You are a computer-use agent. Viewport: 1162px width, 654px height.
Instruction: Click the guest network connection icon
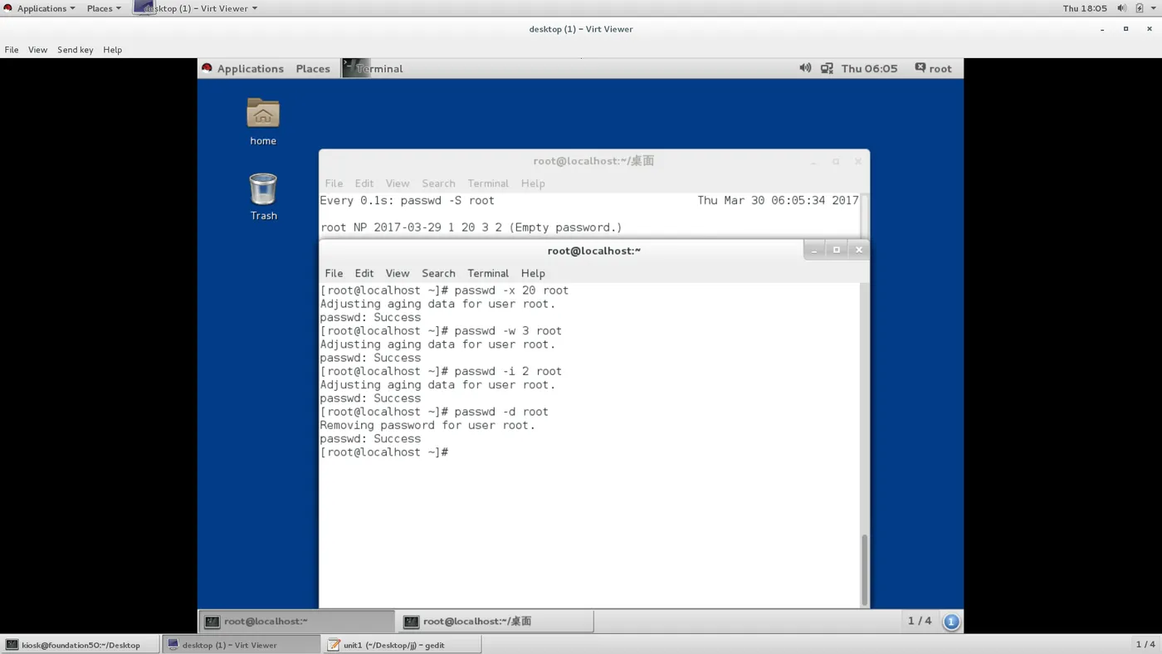click(827, 68)
